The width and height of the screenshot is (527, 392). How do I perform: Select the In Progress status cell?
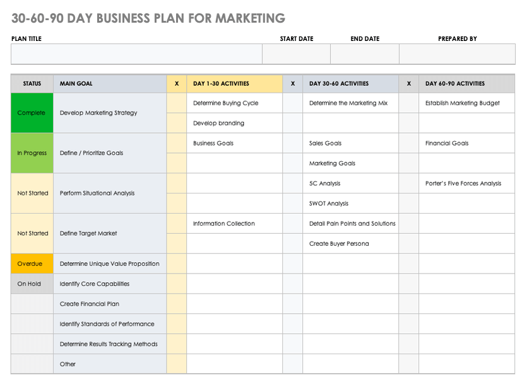(x=32, y=153)
